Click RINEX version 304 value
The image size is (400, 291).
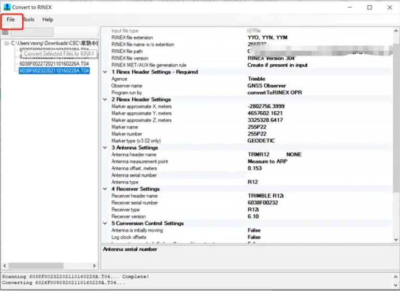tap(271, 58)
